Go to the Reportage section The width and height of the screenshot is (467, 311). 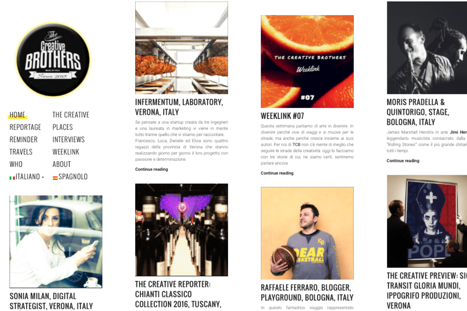25,127
